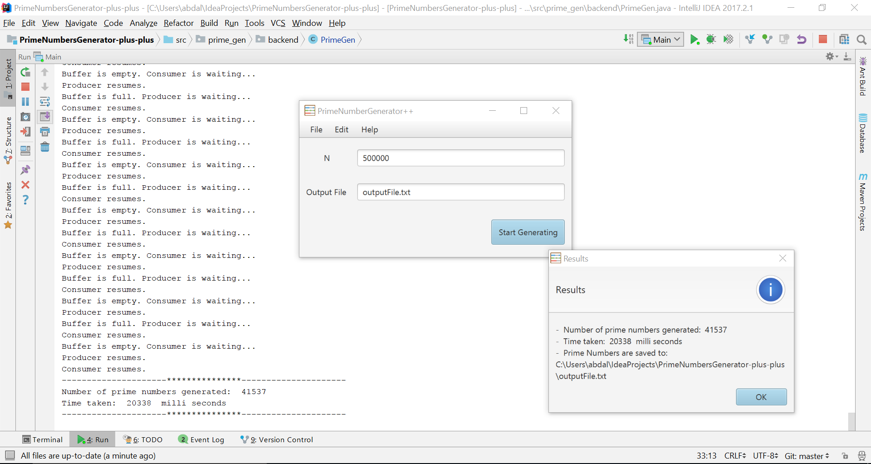Go down the stack trace
The height and width of the screenshot is (464, 871).
(x=45, y=87)
